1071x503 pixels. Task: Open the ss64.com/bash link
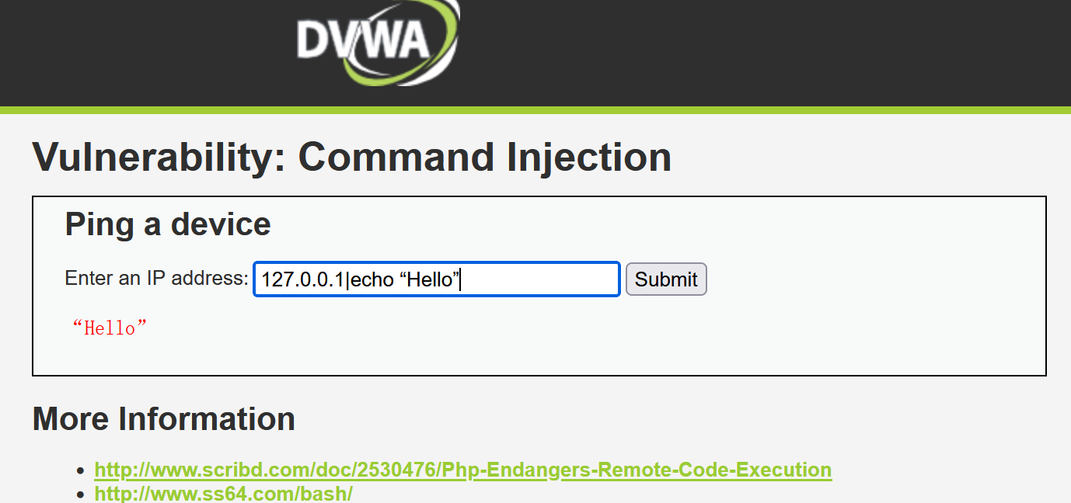coord(223,493)
